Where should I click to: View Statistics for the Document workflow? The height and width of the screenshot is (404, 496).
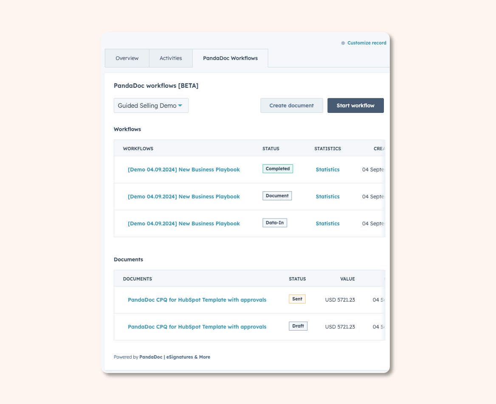click(327, 196)
